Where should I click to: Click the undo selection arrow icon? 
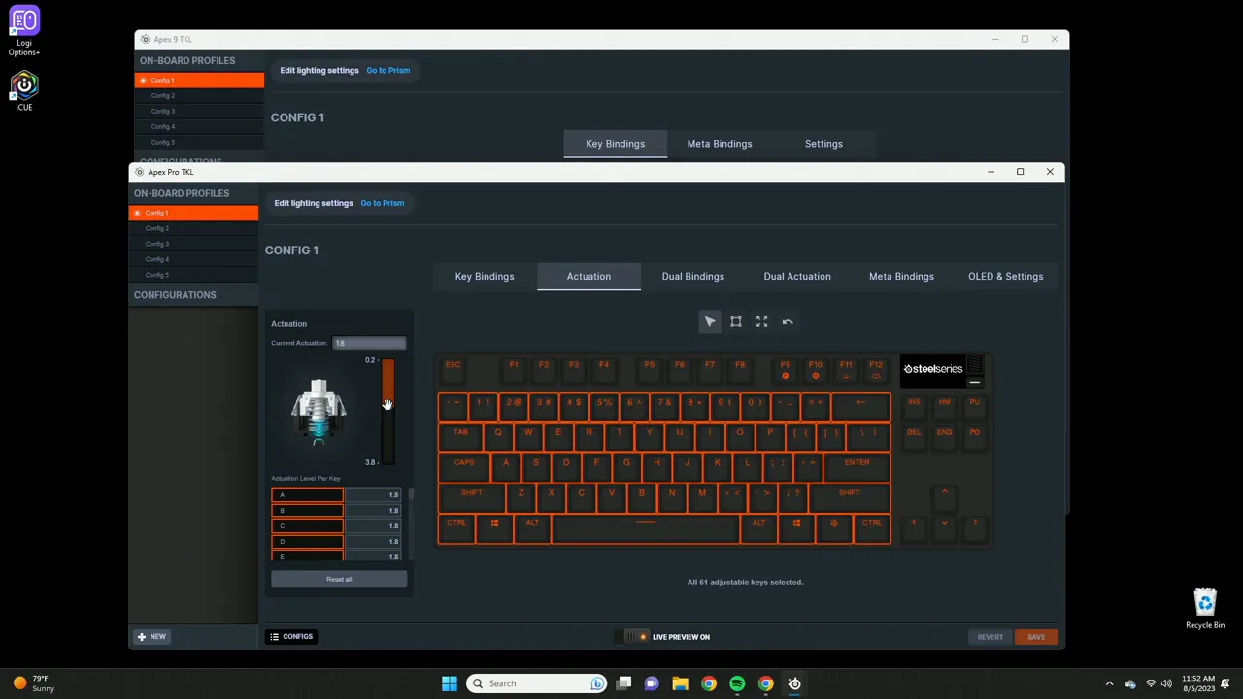[x=787, y=321]
